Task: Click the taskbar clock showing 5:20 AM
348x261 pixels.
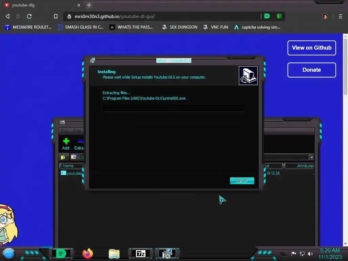Action: (330, 254)
